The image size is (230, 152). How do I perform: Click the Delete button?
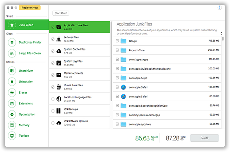tap(204, 138)
